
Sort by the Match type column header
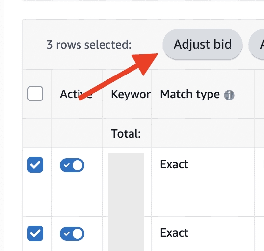click(x=190, y=94)
